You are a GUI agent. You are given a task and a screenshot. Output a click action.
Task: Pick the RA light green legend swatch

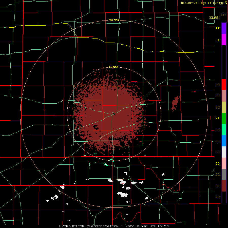click(x=224, y=130)
